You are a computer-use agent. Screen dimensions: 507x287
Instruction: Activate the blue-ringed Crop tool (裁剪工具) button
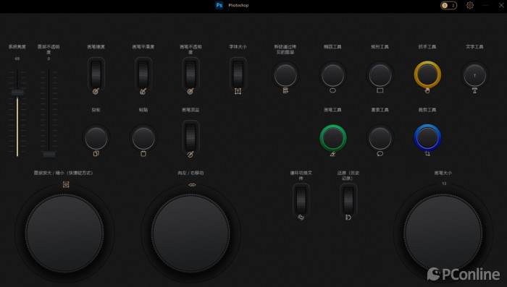tap(427, 138)
